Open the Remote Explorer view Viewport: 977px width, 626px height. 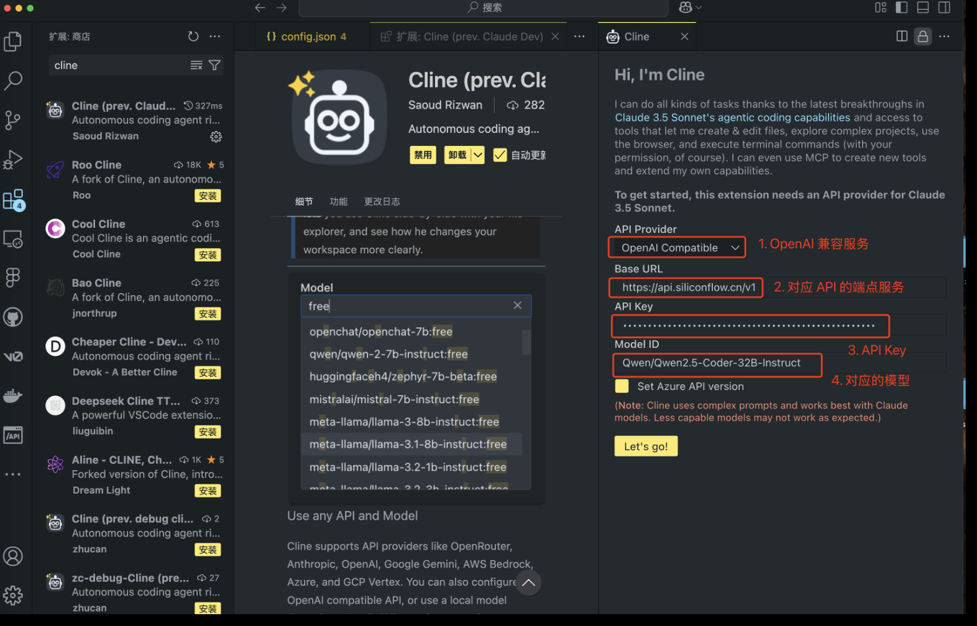(x=13, y=239)
